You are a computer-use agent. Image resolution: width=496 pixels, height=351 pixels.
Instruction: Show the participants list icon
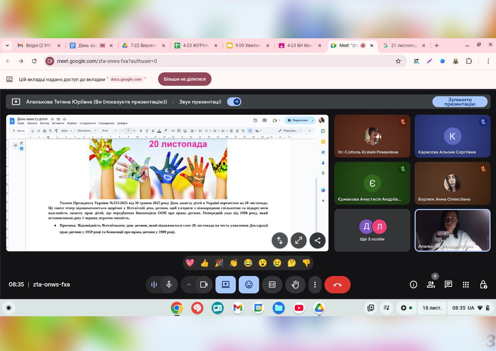(x=431, y=285)
